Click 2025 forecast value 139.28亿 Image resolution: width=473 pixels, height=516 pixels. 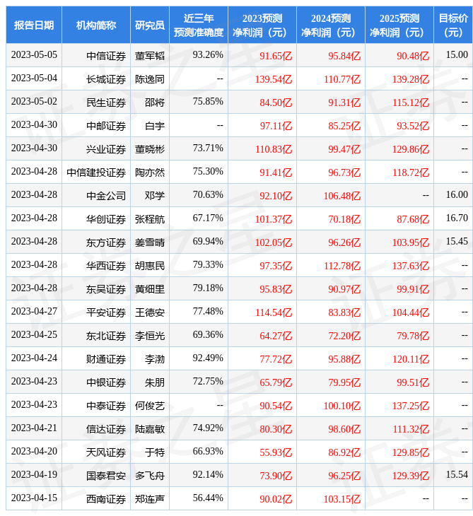click(411, 79)
